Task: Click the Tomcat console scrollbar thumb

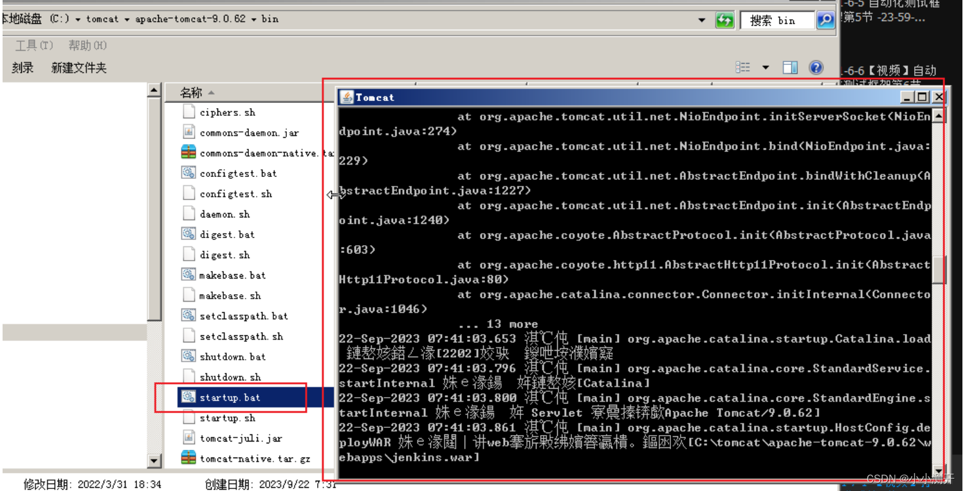Action: [x=938, y=269]
